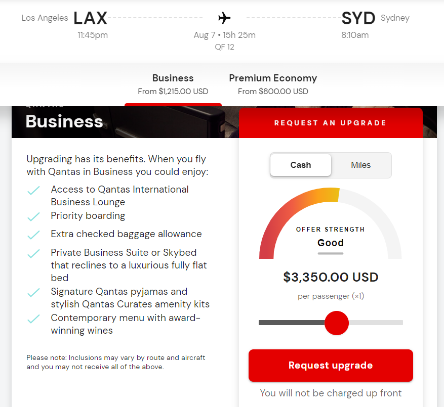This screenshot has width=444, height=407.
Task: Click the red offer amount slider handle
Action: pos(337,323)
